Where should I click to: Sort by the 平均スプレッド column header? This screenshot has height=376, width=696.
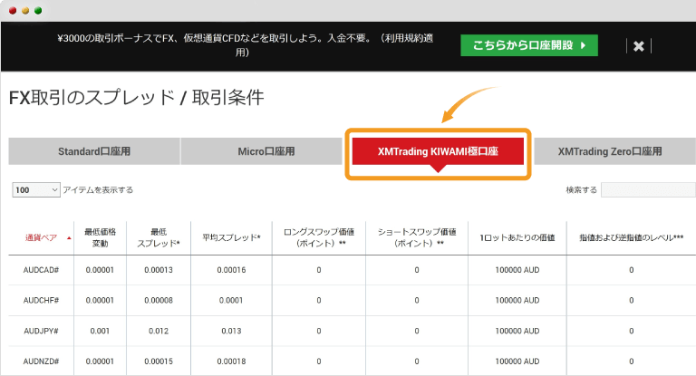[231, 238]
